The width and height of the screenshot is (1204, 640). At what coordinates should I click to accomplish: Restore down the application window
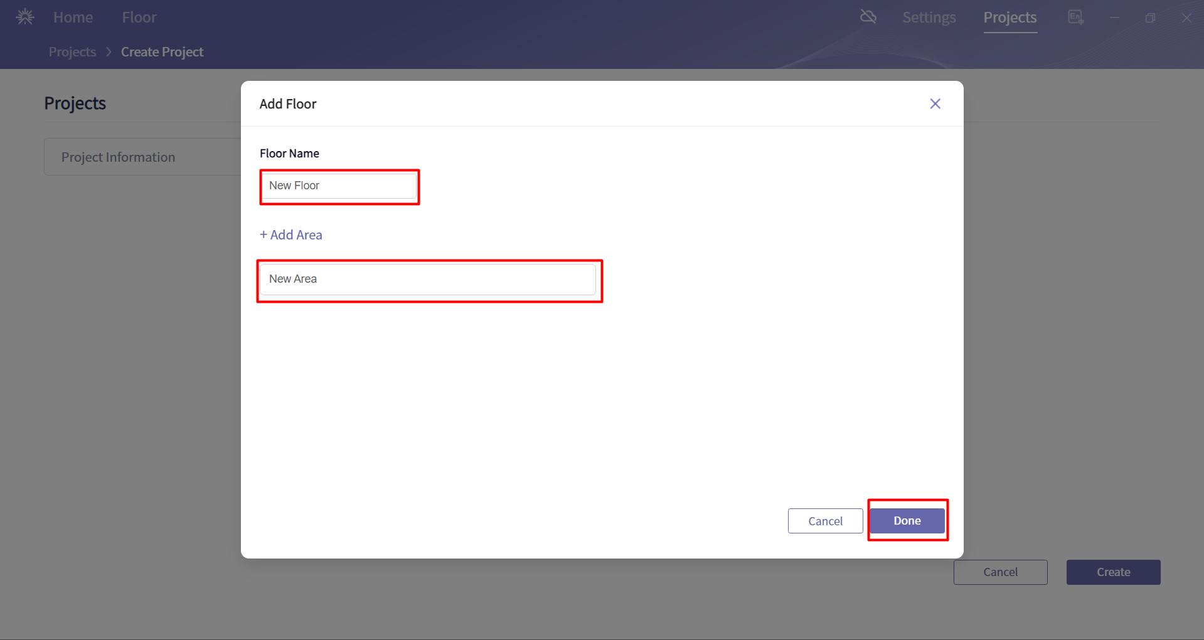1150,18
